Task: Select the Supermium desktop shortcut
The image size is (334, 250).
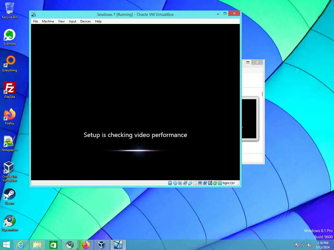Action: [x=10, y=223]
